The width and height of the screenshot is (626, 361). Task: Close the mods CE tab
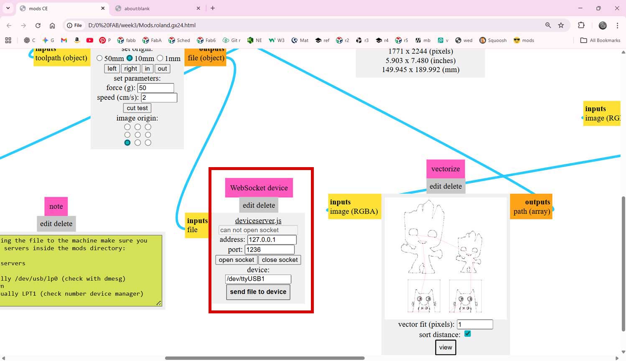pyautogui.click(x=103, y=8)
